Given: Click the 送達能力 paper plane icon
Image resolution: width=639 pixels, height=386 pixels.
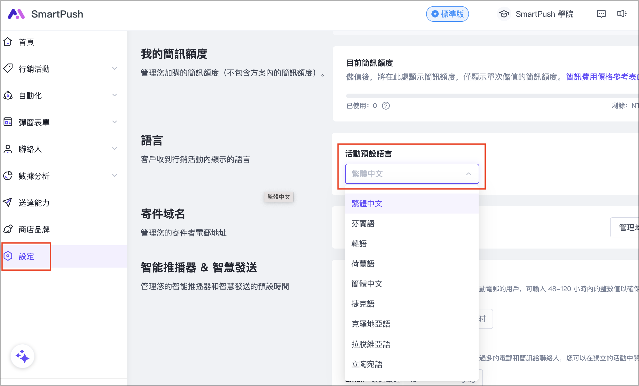Looking at the screenshot, I should tap(8, 202).
